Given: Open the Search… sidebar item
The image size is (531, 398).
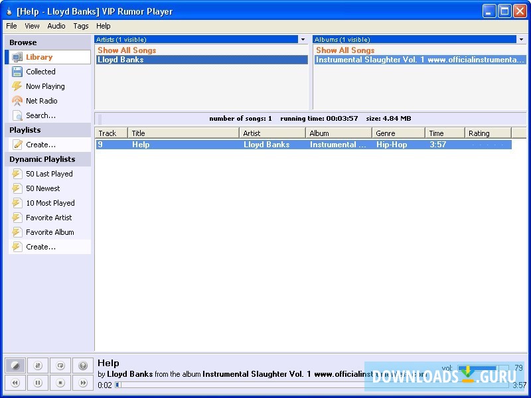Looking at the screenshot, I should click(x=48, y=115).
